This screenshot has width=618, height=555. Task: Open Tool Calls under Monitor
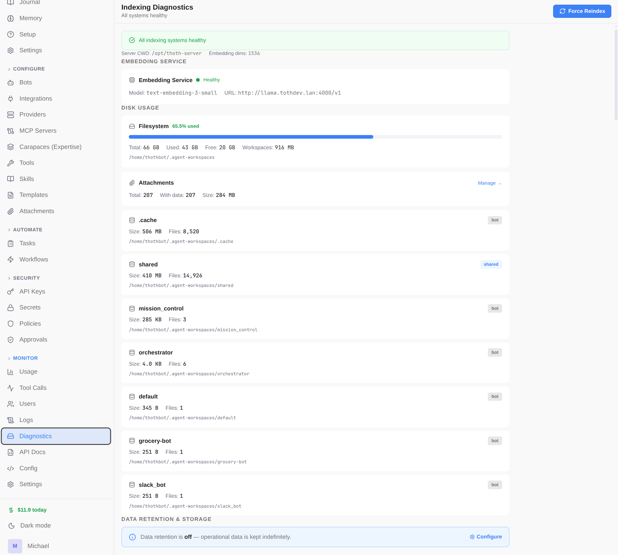32,388
